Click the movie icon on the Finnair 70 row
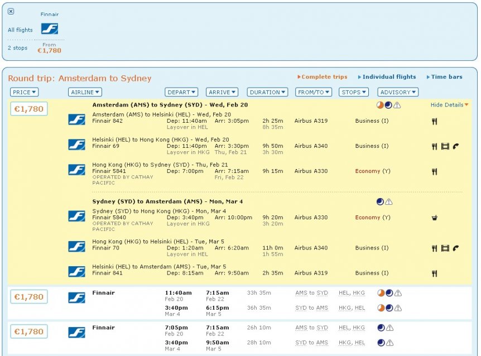481x356 pixels. tap(445, 248)
